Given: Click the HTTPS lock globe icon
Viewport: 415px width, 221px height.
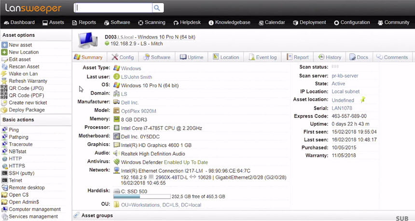Looking at the screenshot, I should [4, 166].
